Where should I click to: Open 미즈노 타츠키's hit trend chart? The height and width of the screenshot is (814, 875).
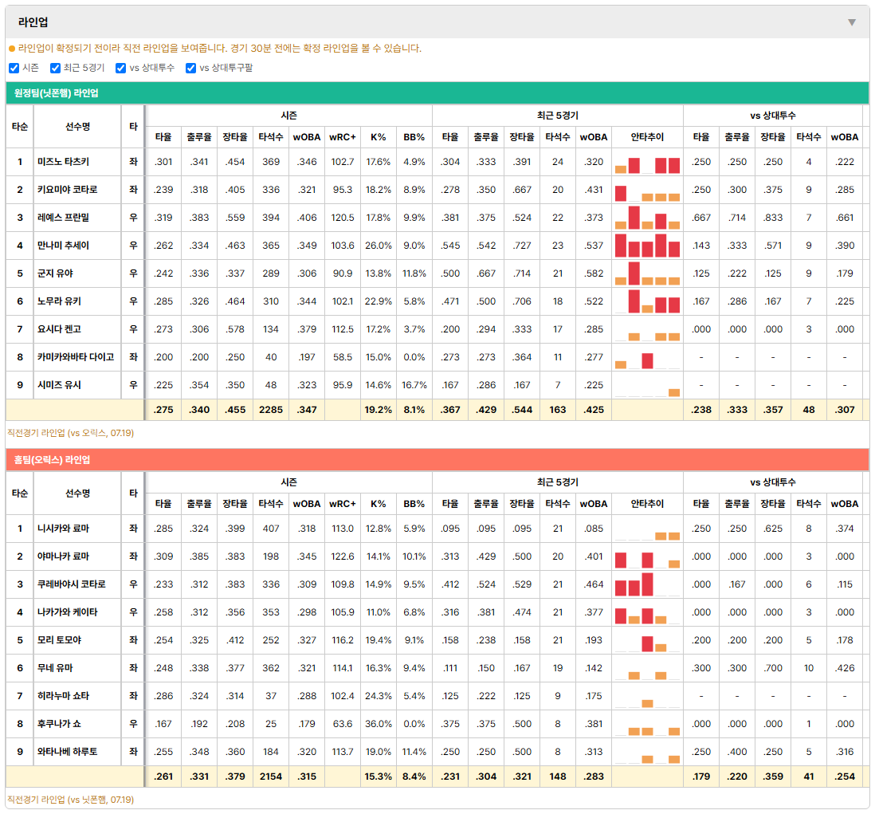tap(647, 163)
